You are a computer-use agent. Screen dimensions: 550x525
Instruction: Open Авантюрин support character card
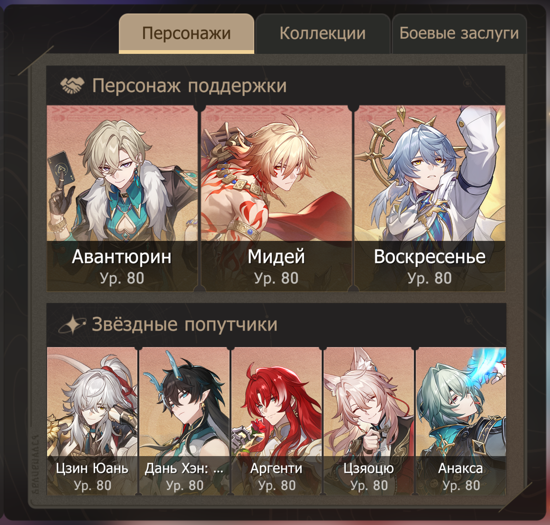coord(122,199)
